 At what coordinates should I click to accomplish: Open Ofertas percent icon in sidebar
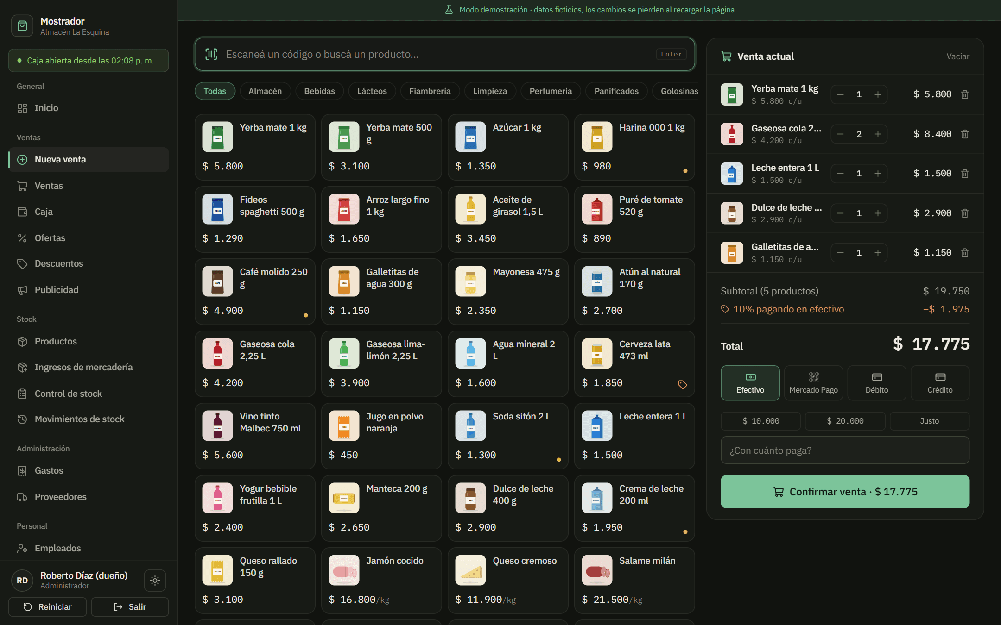coord(22,238)
